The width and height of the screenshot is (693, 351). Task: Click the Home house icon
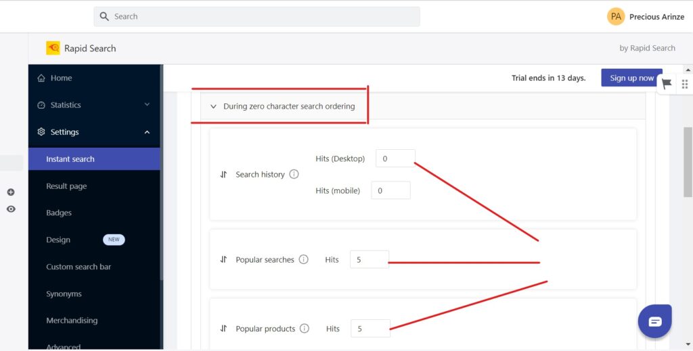click(41, 78)
